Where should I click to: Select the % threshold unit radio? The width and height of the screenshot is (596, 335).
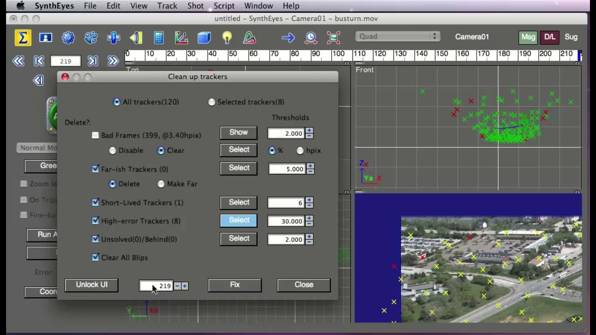point(272,150)
